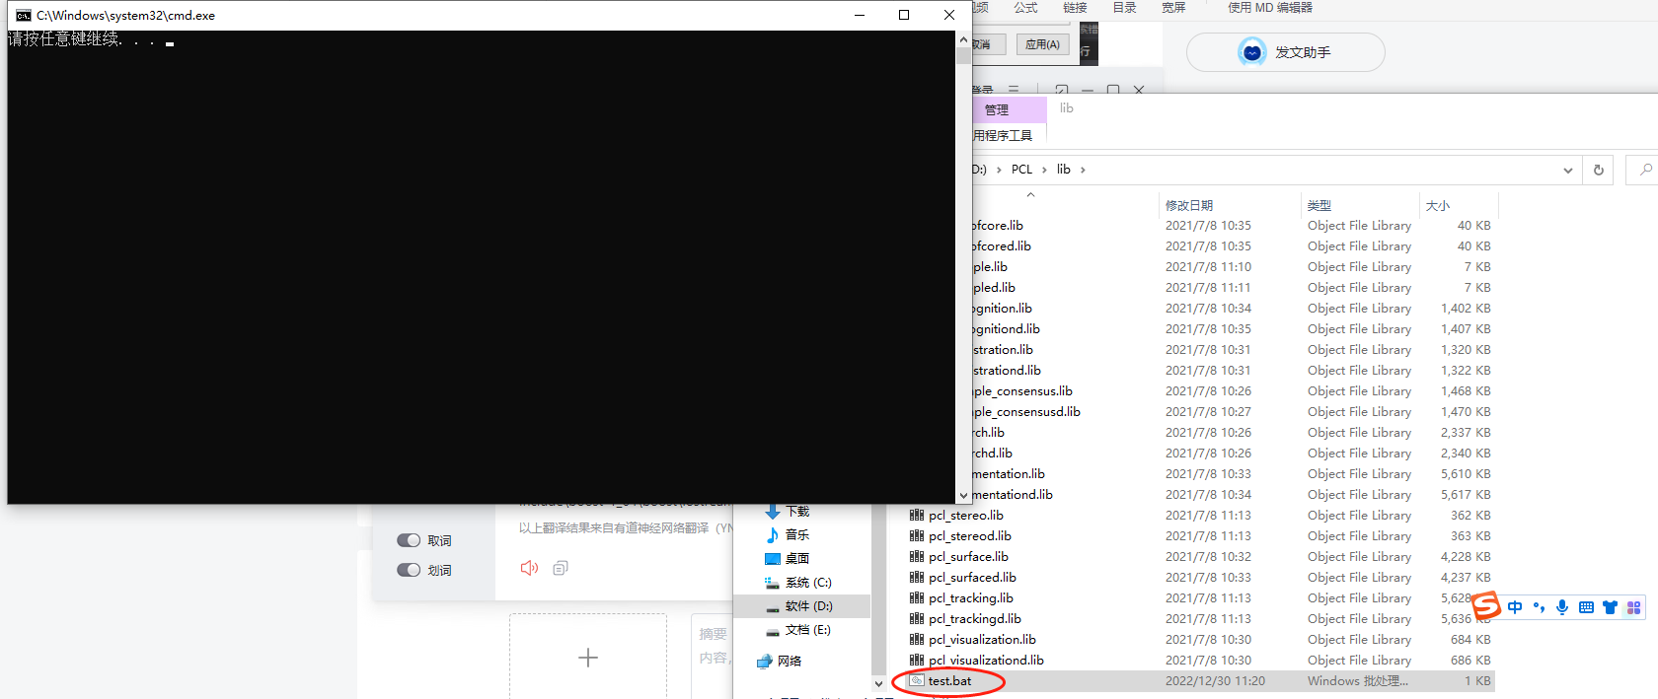Open Sogou skin shirt icon
The image size is (1658, 699).
(1610, 607)
